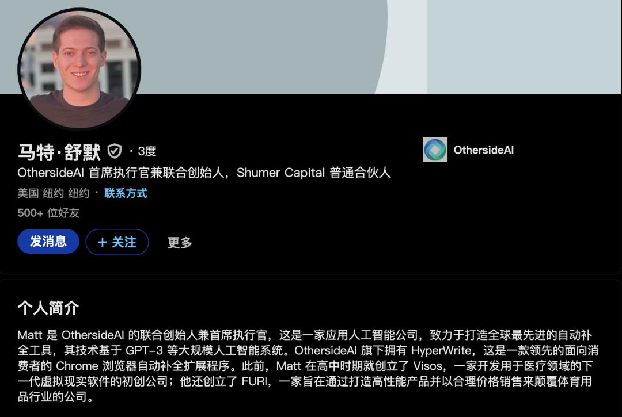Click the OthersideAI company name link

click(483, 150)
